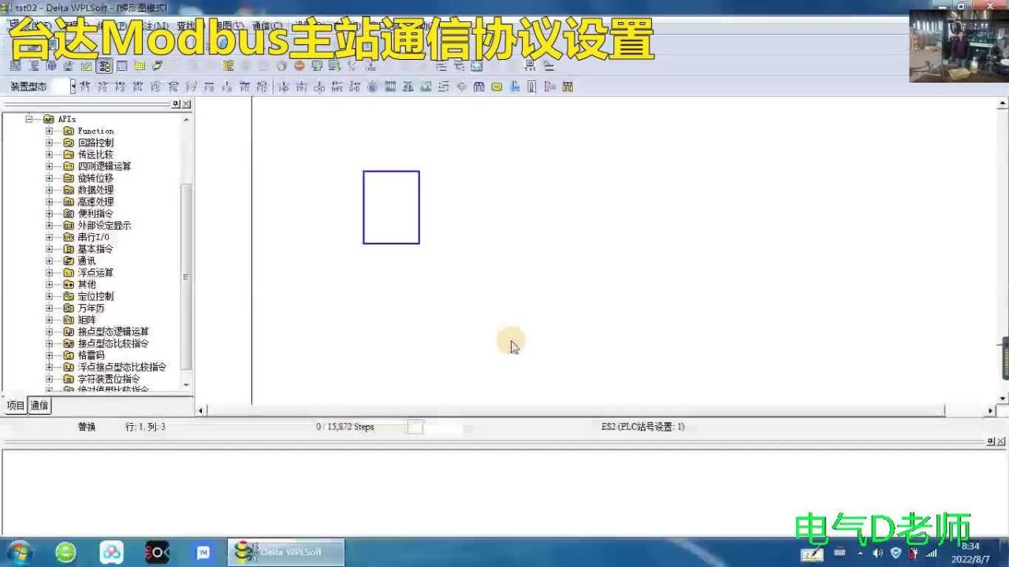1009x567 pixels.
Task: Click the yellow envelope icon in ladder toolbar
Action: point(497,87)
